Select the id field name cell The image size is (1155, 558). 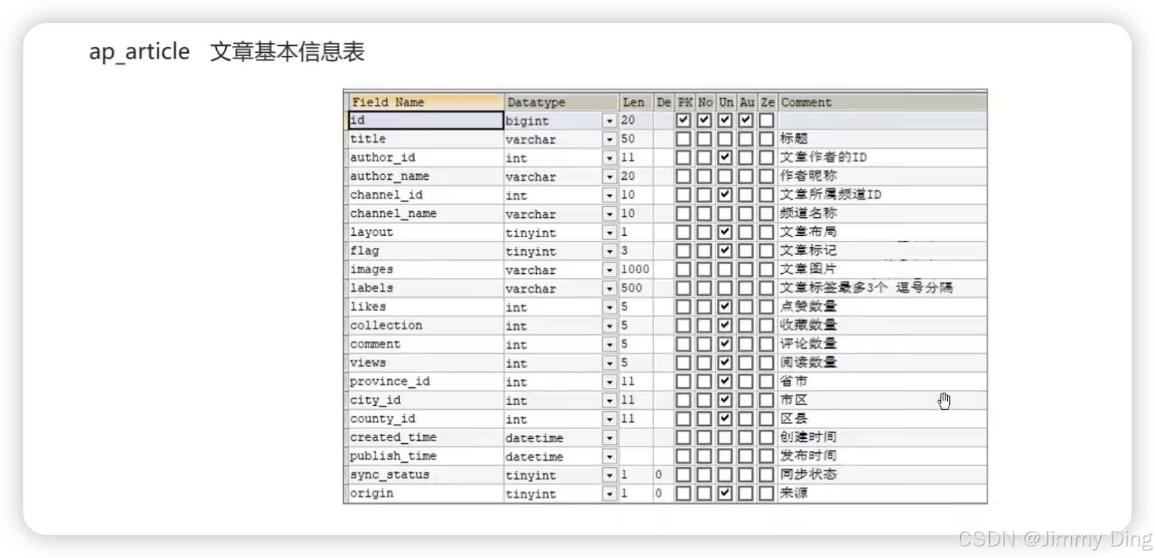point(426,120)
